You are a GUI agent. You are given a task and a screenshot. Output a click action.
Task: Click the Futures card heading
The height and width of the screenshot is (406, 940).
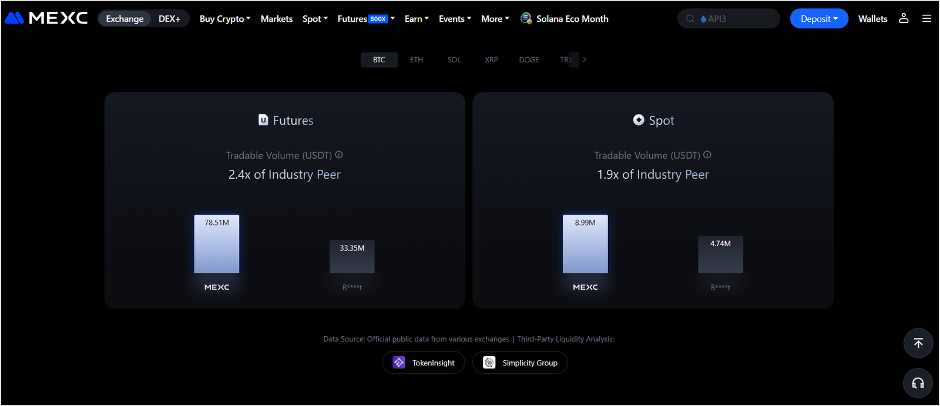(x=293, y=120)
